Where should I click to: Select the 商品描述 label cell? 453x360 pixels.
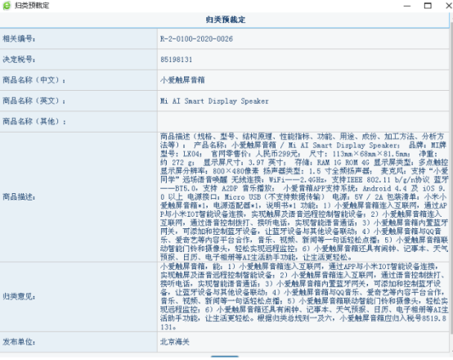(78, 197)
